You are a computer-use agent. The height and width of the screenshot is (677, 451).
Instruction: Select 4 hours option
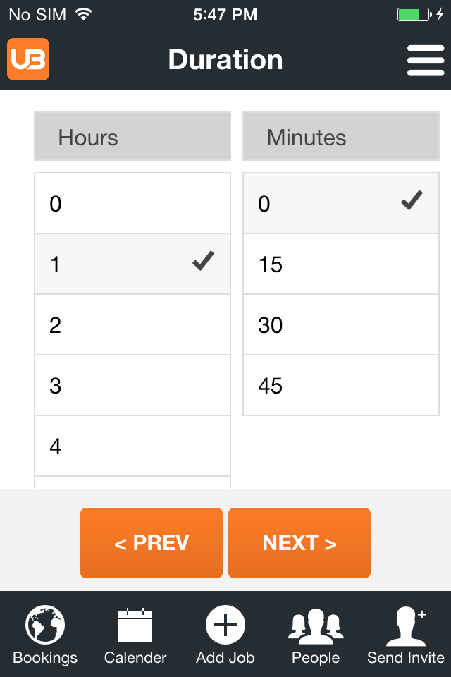132,446
